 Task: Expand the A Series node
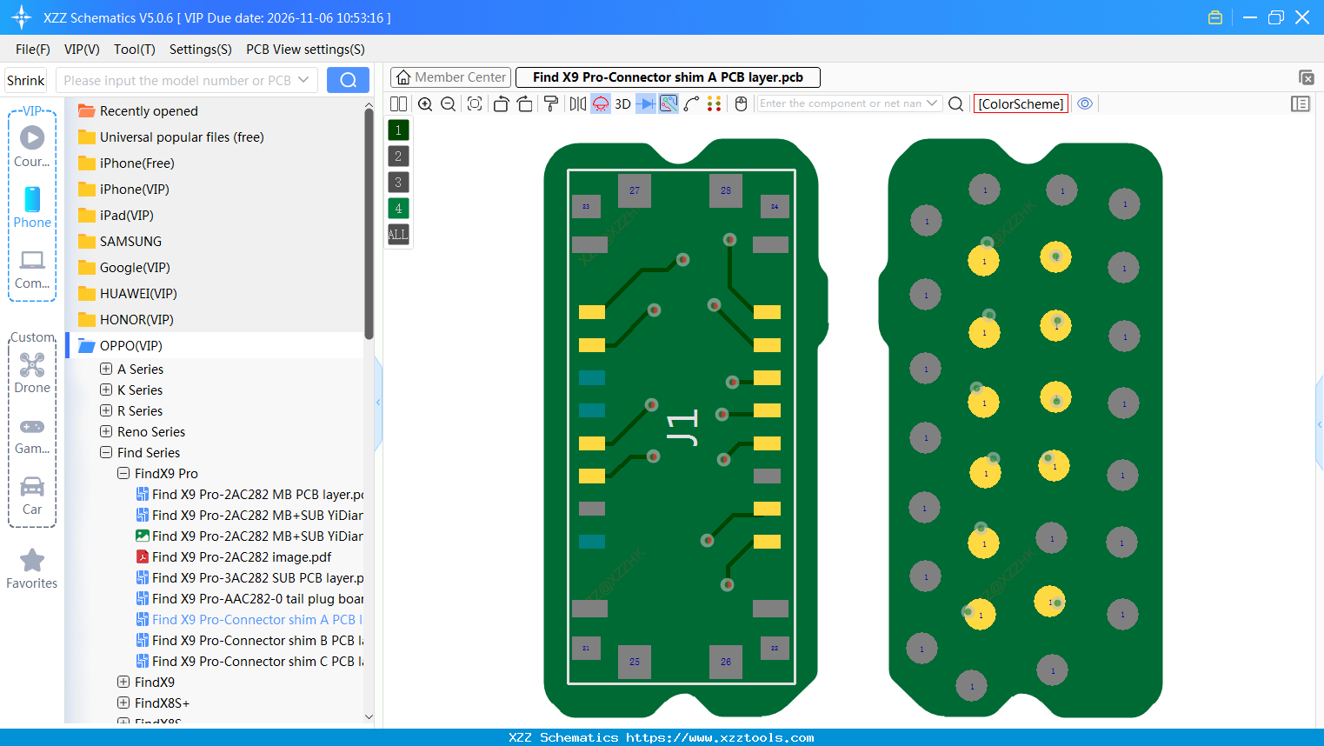[106, 369]
